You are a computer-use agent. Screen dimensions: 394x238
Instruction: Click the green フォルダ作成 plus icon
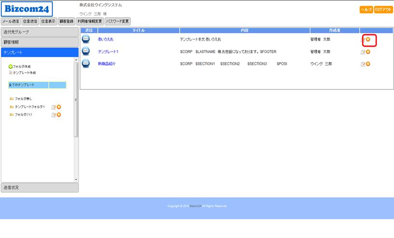(x=11, y=66)
